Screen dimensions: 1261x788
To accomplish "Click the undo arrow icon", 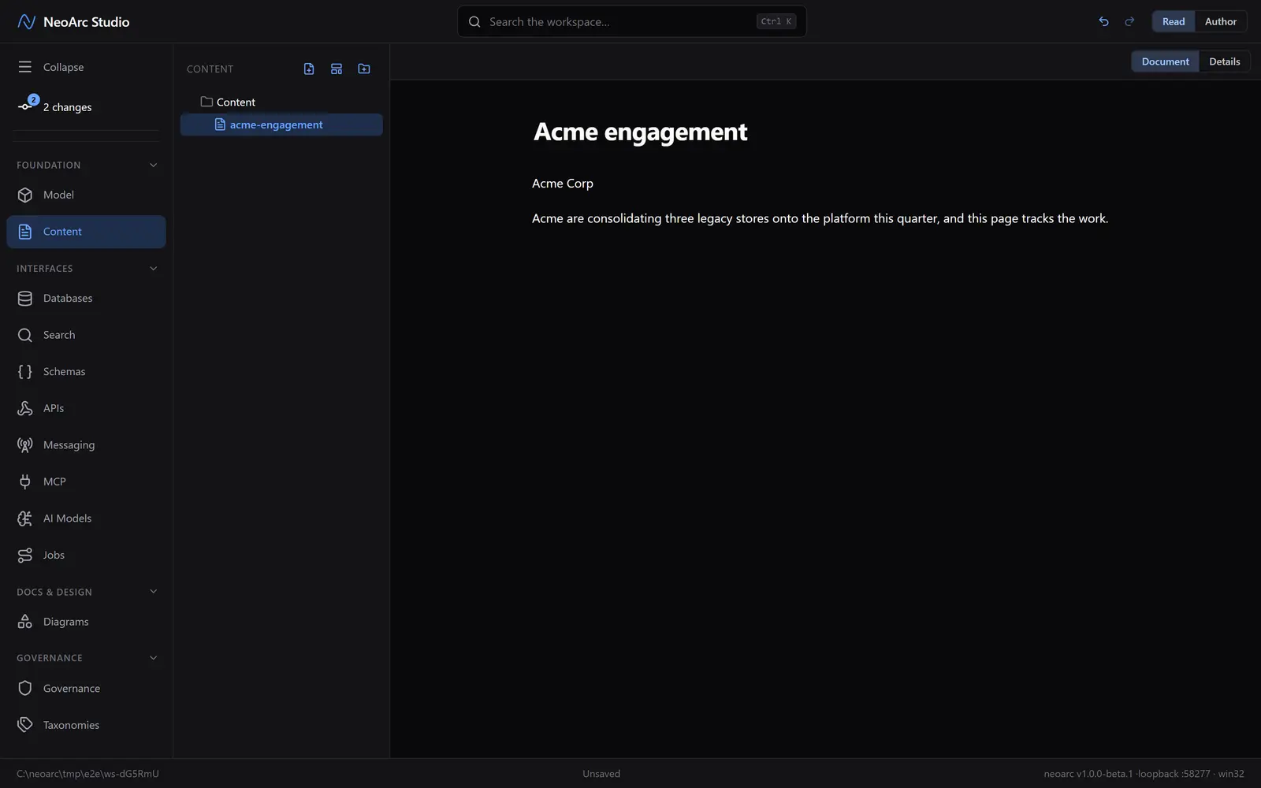I will (1103, 21).
